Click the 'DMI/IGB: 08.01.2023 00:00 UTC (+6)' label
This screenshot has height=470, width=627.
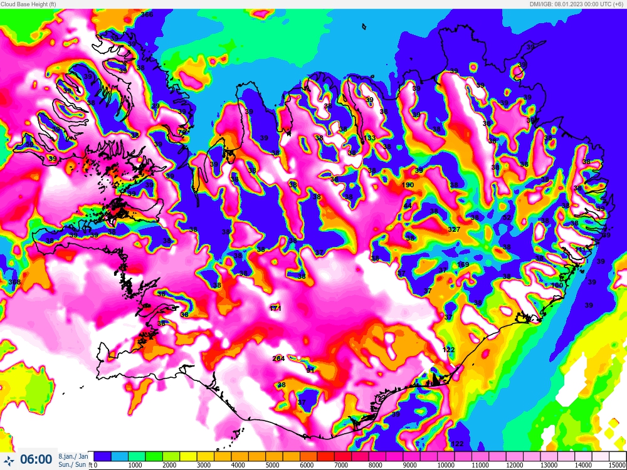[577, 4]
